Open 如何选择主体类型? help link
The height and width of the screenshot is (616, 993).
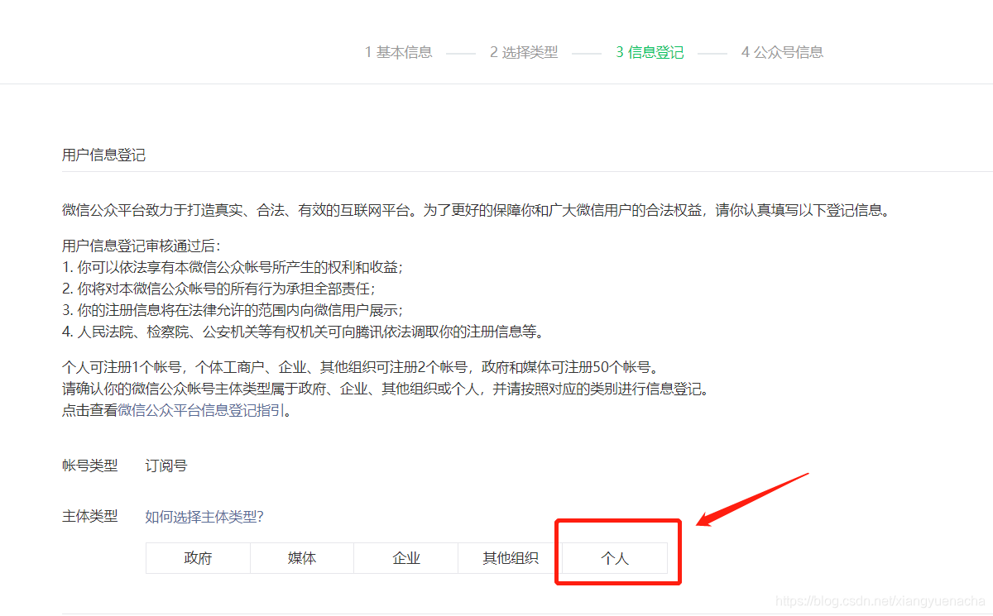(x=204, y=517)
